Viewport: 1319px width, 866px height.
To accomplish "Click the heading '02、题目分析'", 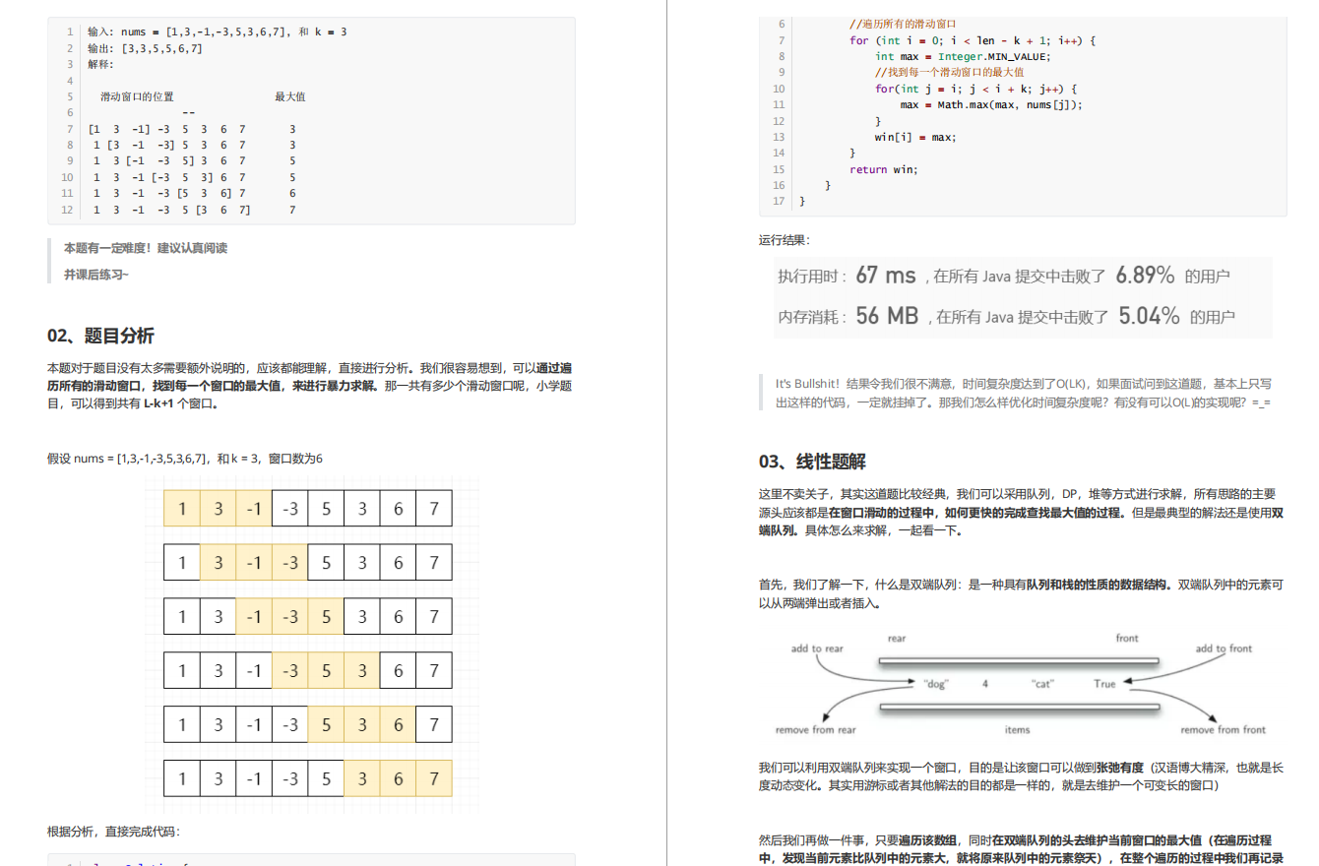I will coord(100,336).
